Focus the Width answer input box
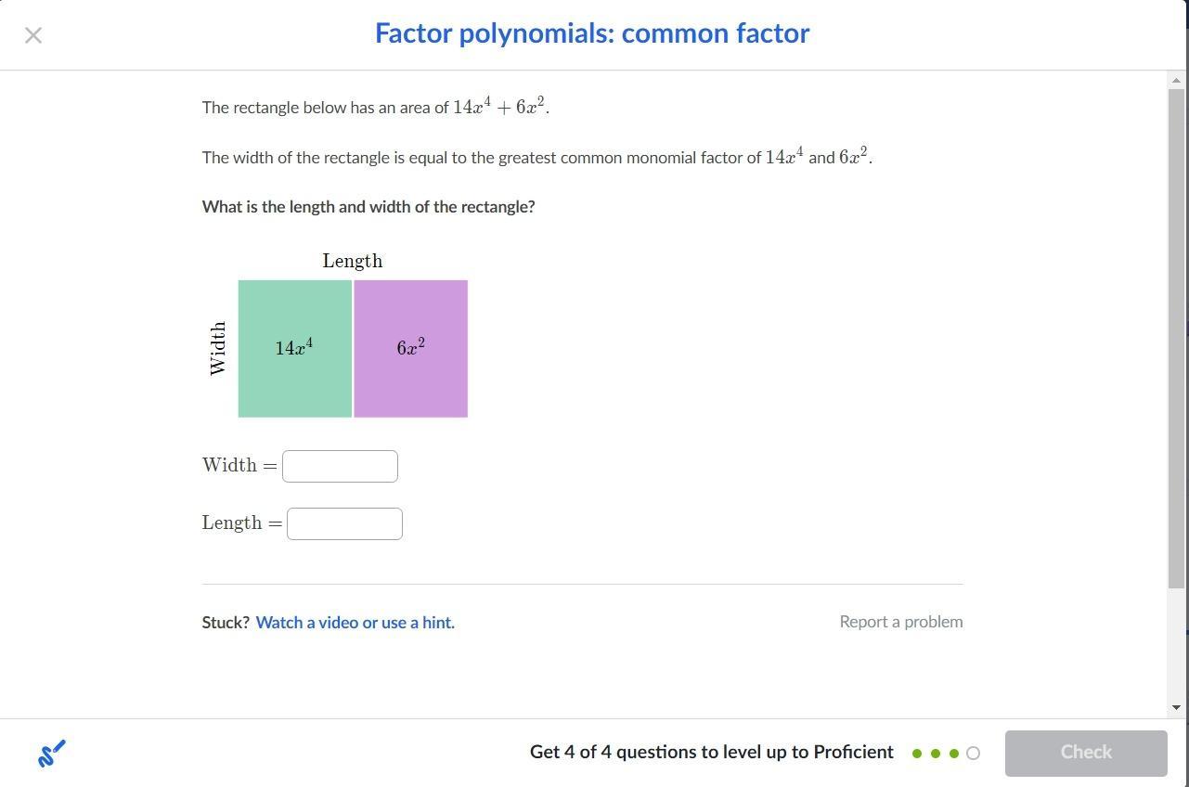 [340, 466]
